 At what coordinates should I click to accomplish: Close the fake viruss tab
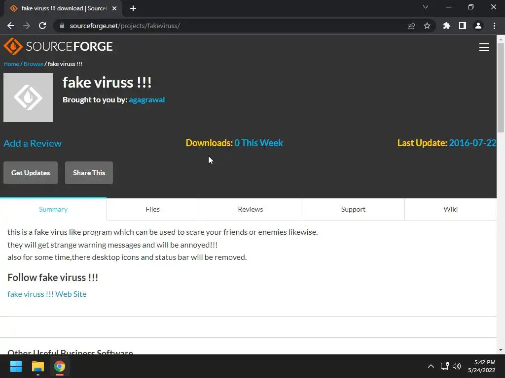(114, 8)
